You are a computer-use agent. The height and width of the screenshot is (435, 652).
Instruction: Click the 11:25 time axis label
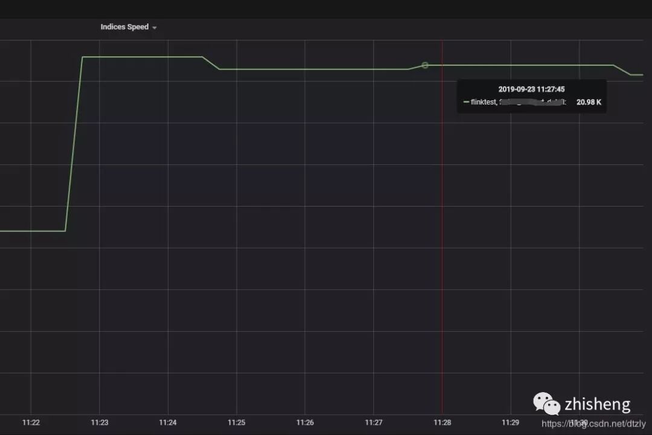[x=237, y=422]
